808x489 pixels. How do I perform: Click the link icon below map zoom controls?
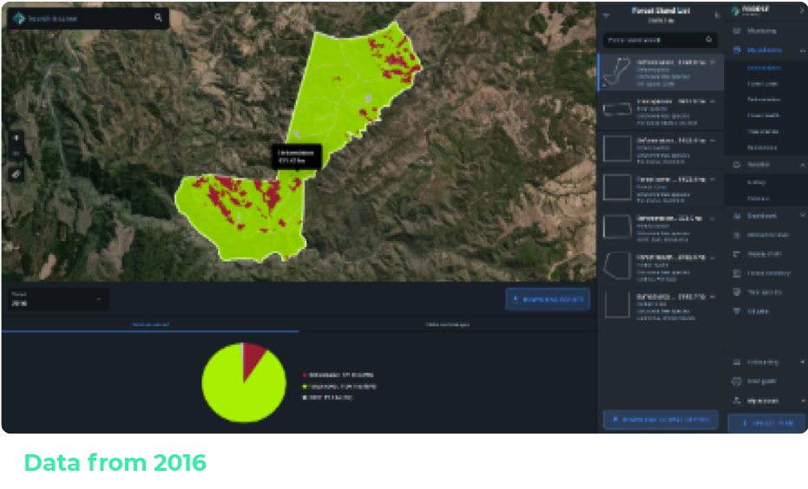(x=18, y=173)
